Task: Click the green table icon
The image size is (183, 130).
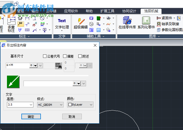Action: coord(99,18)
